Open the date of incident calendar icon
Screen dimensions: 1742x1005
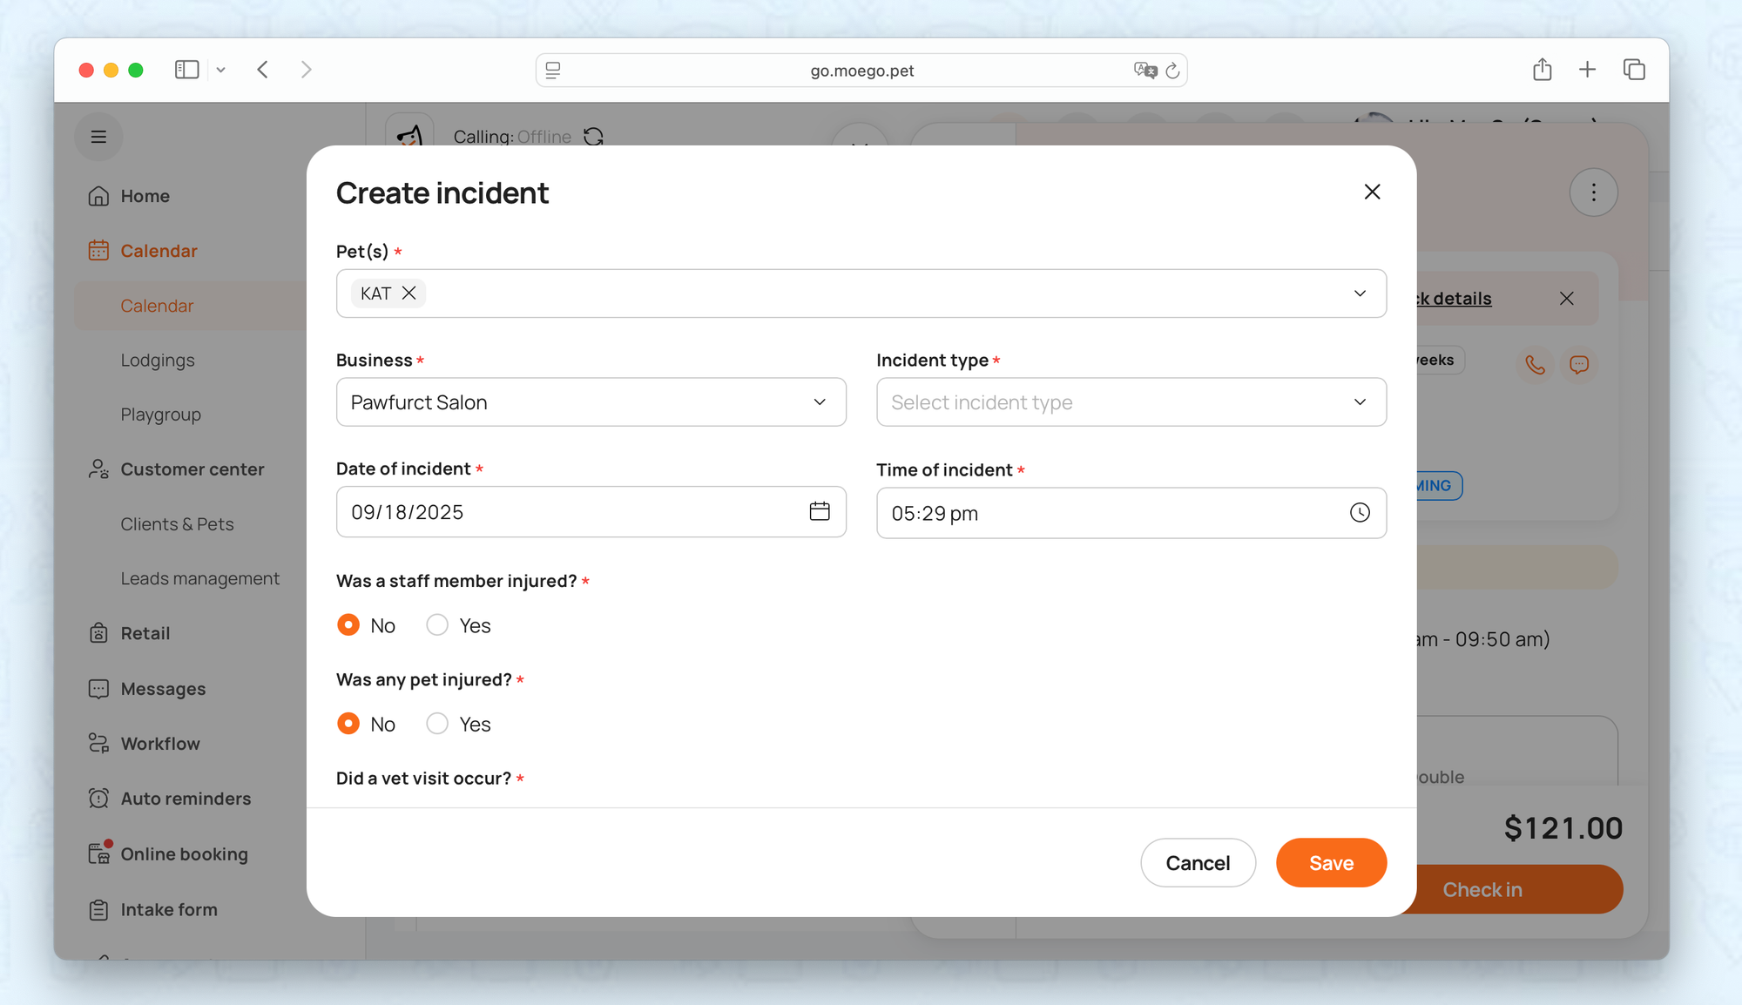click(819, 511)
